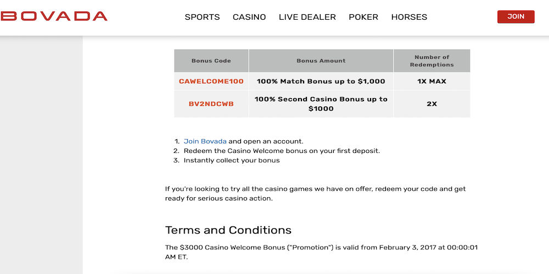The image size is (549, 274).
Task: Navigate to Horses
Action: (x=409, y=17)
